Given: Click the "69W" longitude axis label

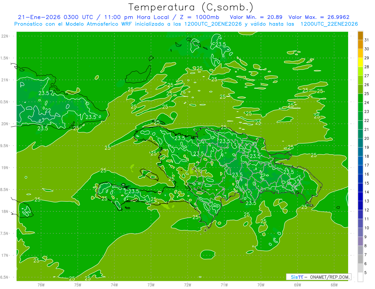Looking at the screenshot, I should (x=297, y=285).
